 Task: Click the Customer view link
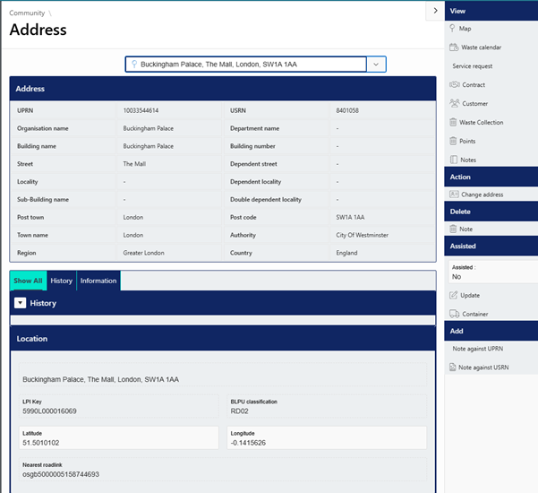tap(474, 103)
